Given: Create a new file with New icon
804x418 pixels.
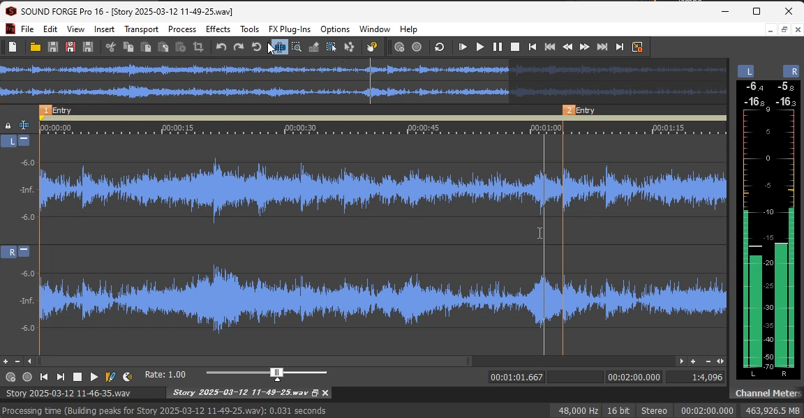Looking at the screenshot, I should click(x=13, y=47).
